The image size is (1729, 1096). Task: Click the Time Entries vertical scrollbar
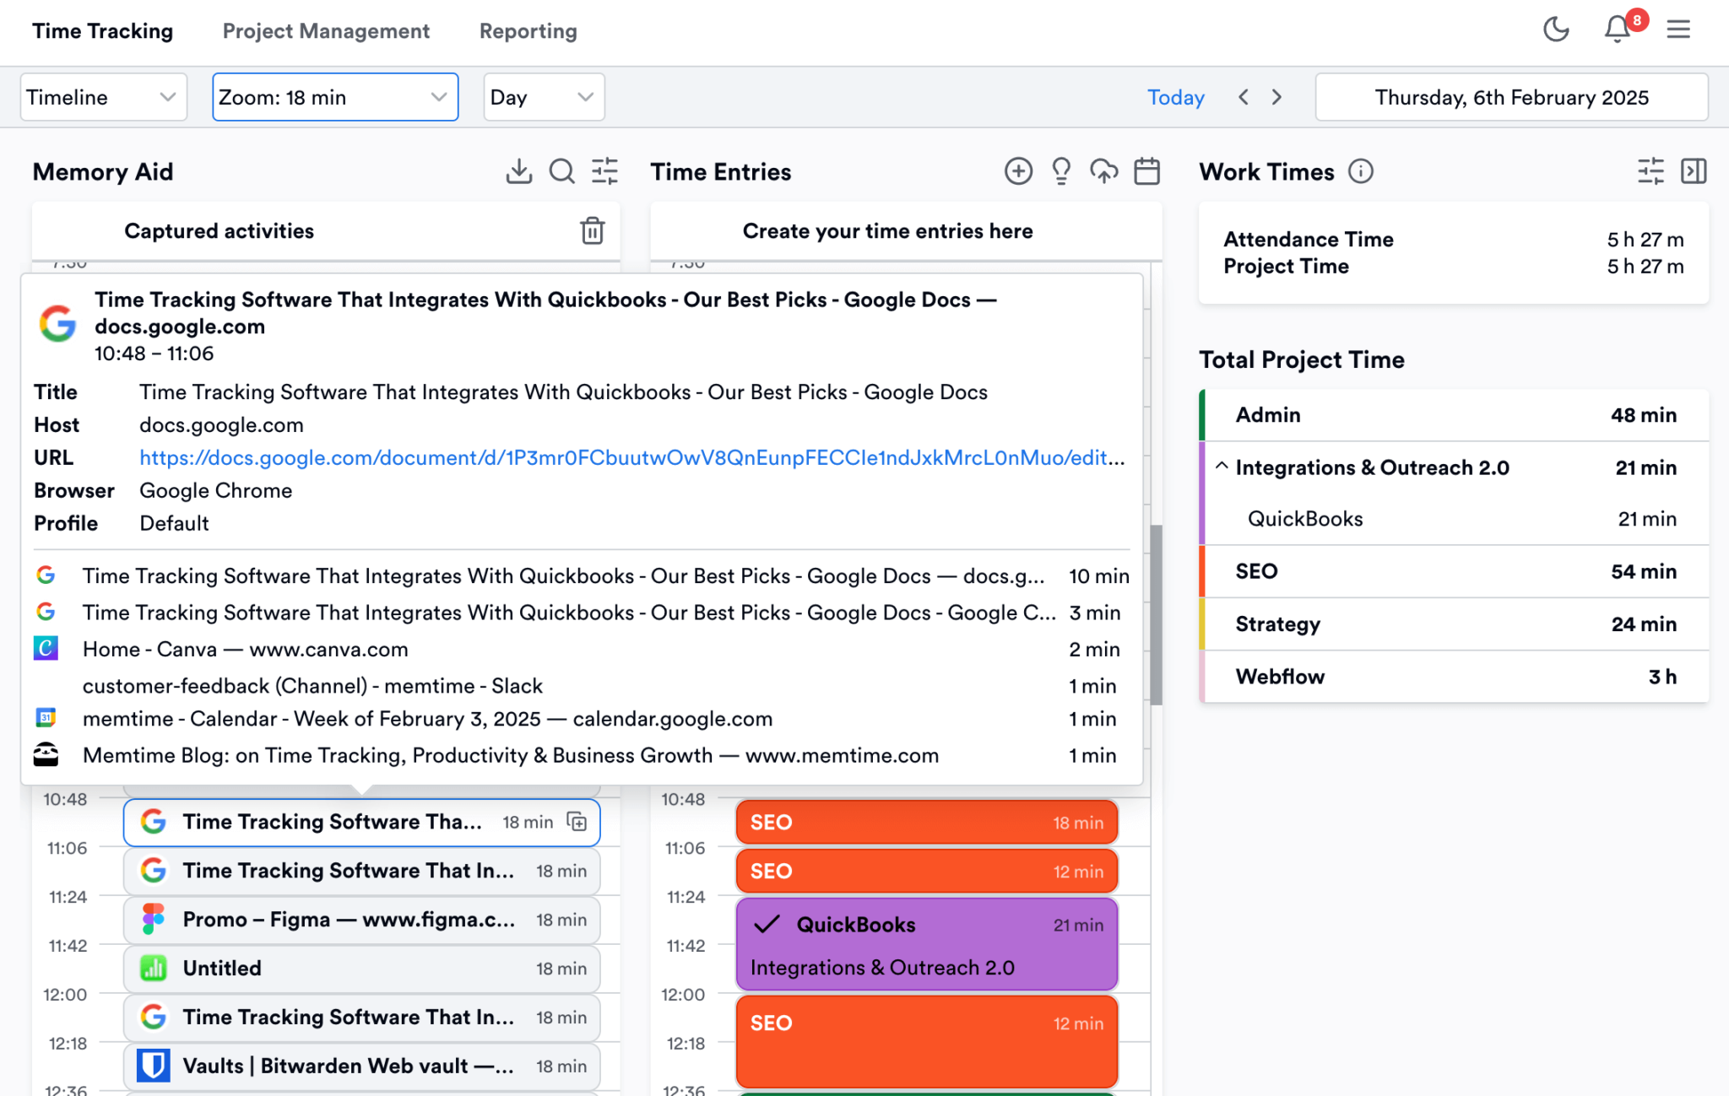tap(1156, 614)
